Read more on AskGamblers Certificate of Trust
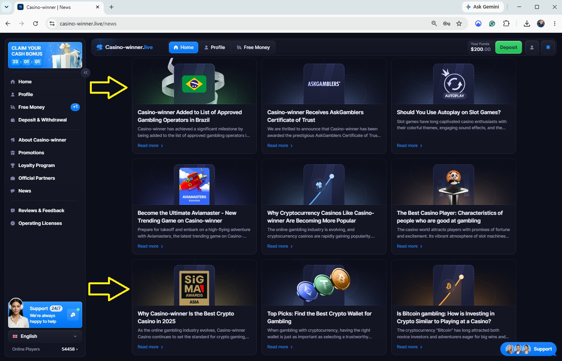This screenshot has width=562, height=361. (280, 146)
